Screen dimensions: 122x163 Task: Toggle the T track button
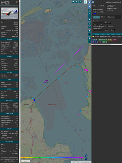point(80,2)
